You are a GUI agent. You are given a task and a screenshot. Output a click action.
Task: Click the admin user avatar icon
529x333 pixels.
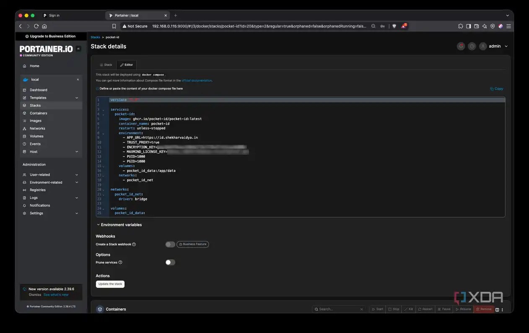click(483, 46)
